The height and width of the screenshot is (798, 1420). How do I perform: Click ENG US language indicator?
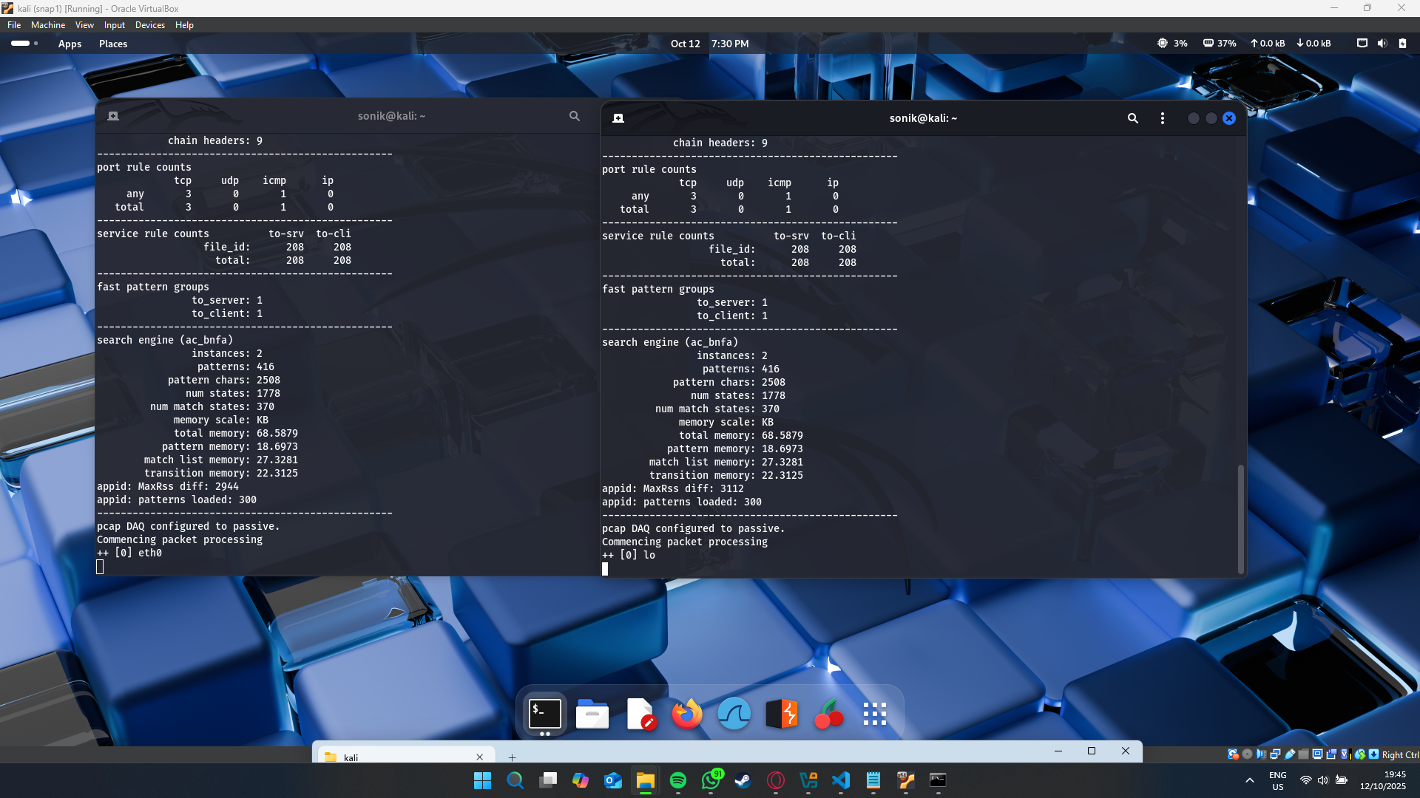click(x=1277, y=780)
